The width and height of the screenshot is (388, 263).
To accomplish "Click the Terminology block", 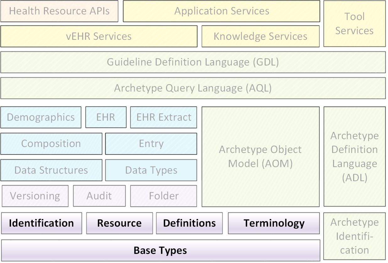I will point(274,223).
